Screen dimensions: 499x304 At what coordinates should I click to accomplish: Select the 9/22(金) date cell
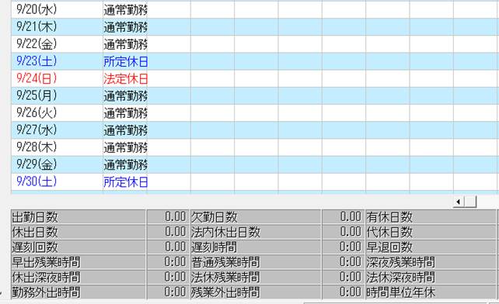pos(57,44)
